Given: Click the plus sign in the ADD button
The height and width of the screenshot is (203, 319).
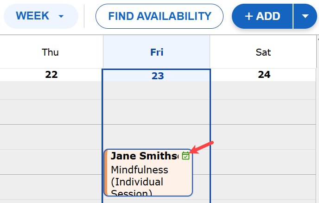Looking at the screenshot, I should coord(249,16).
